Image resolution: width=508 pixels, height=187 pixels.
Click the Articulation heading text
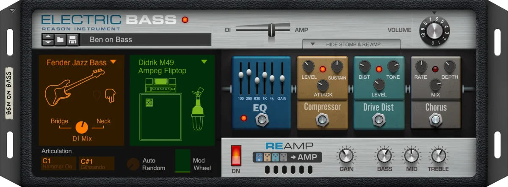pos(57,151)
